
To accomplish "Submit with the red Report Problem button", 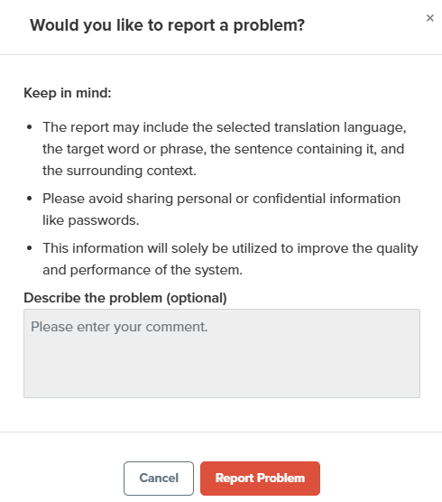I will [260, 479].
